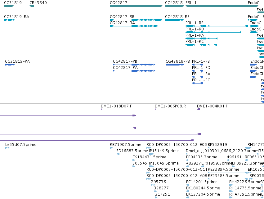Viewport: 264px width, 199px height.
Task: Click the CR43840 gene label
Action: [38, 3]
